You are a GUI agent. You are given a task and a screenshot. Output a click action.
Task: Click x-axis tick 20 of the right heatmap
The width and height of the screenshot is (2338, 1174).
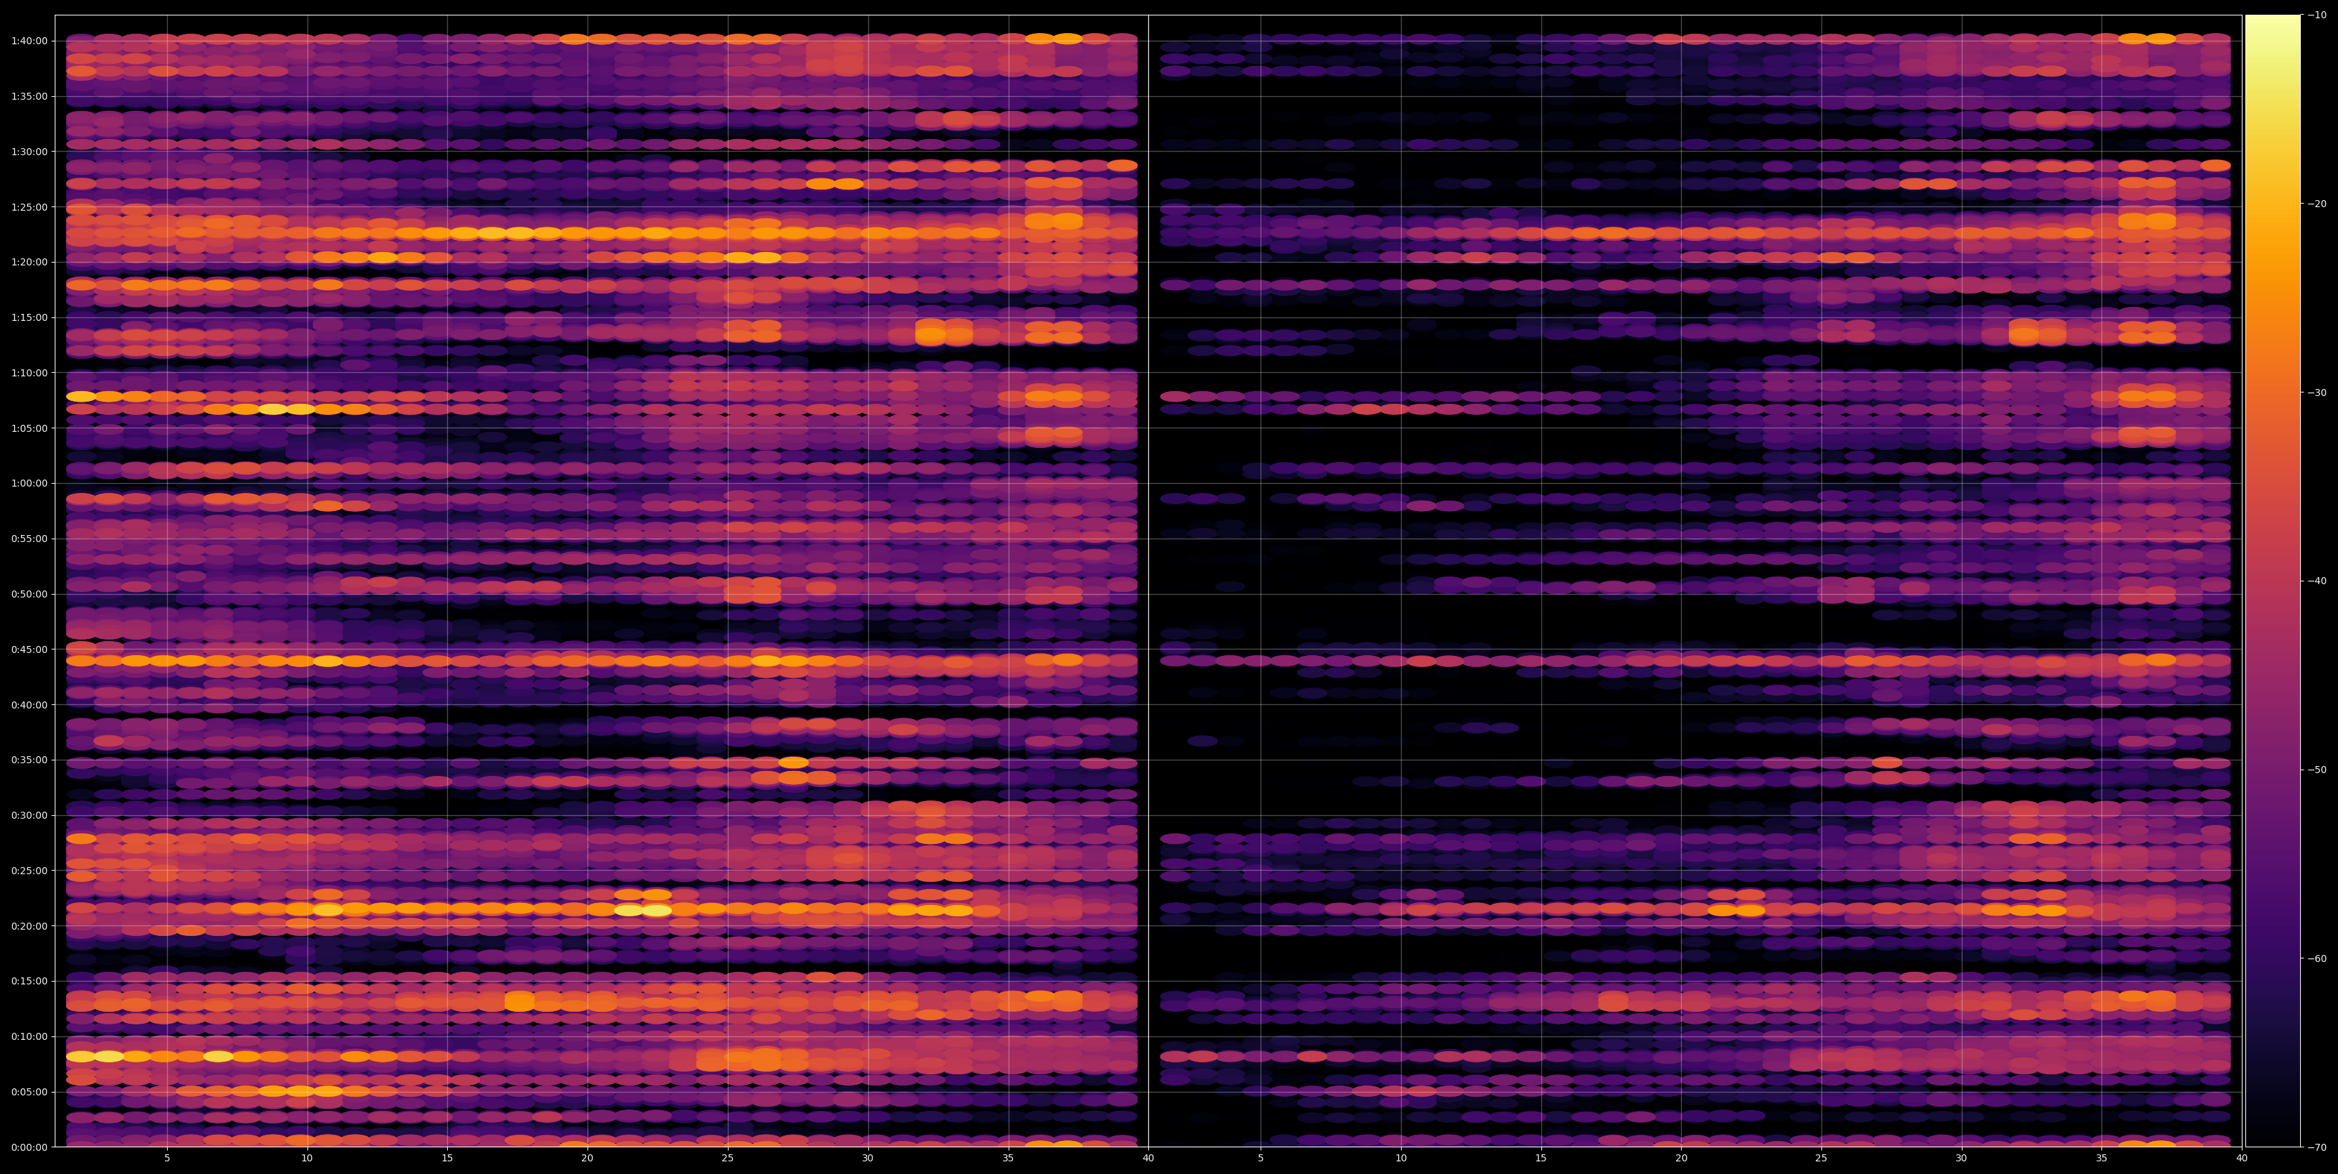(x=1682, y=1159)
